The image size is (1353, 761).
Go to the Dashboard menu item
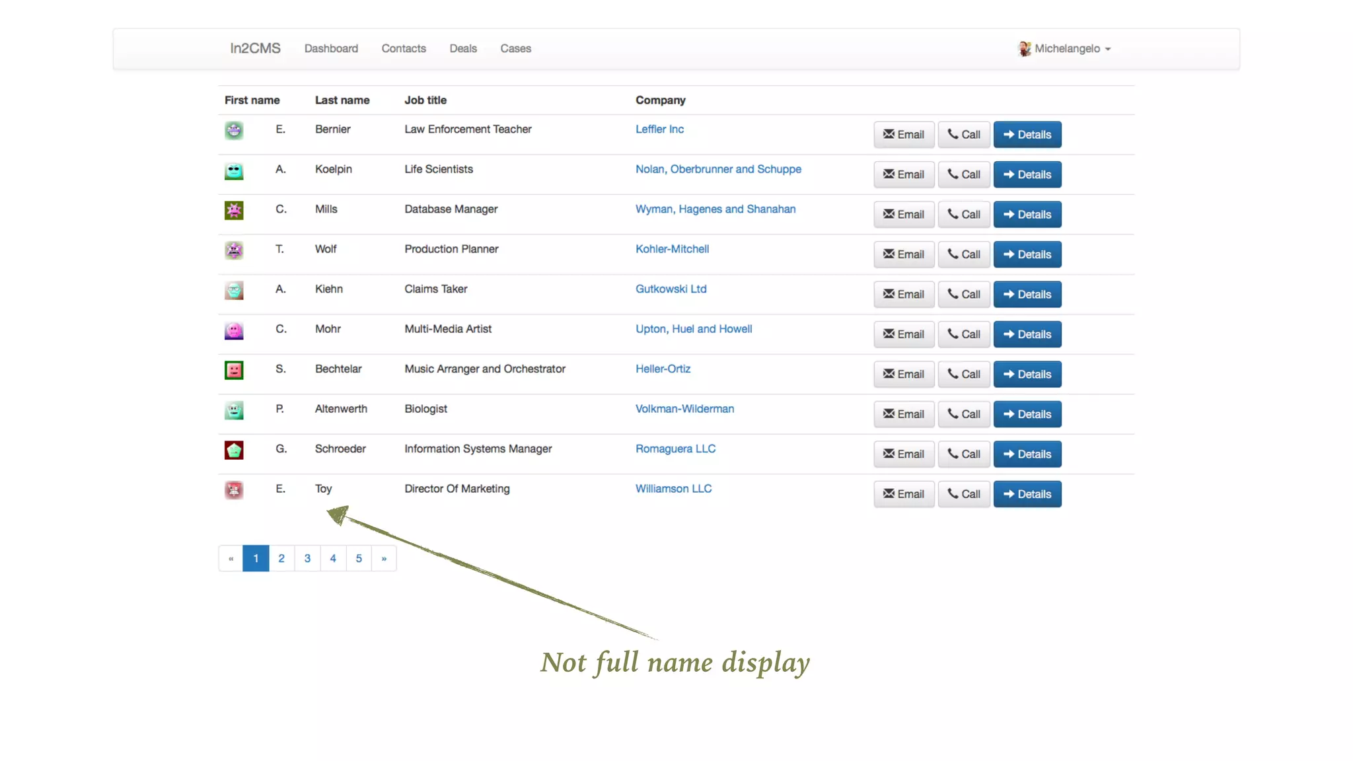[331, 49]
